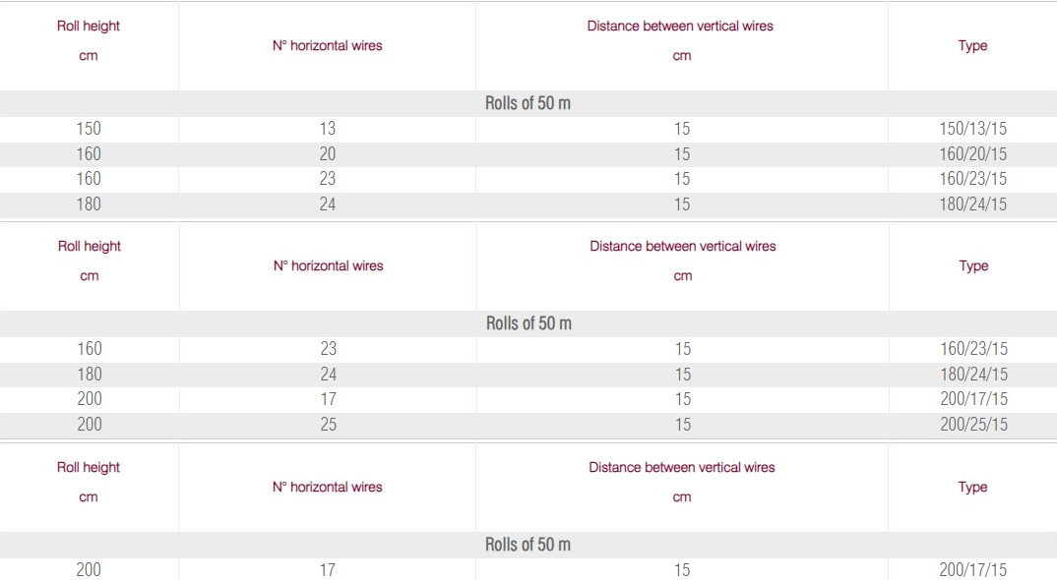Click horizontal wires value 13
1057x580 pixels.
pyautogui.click(x=327, y=129)
